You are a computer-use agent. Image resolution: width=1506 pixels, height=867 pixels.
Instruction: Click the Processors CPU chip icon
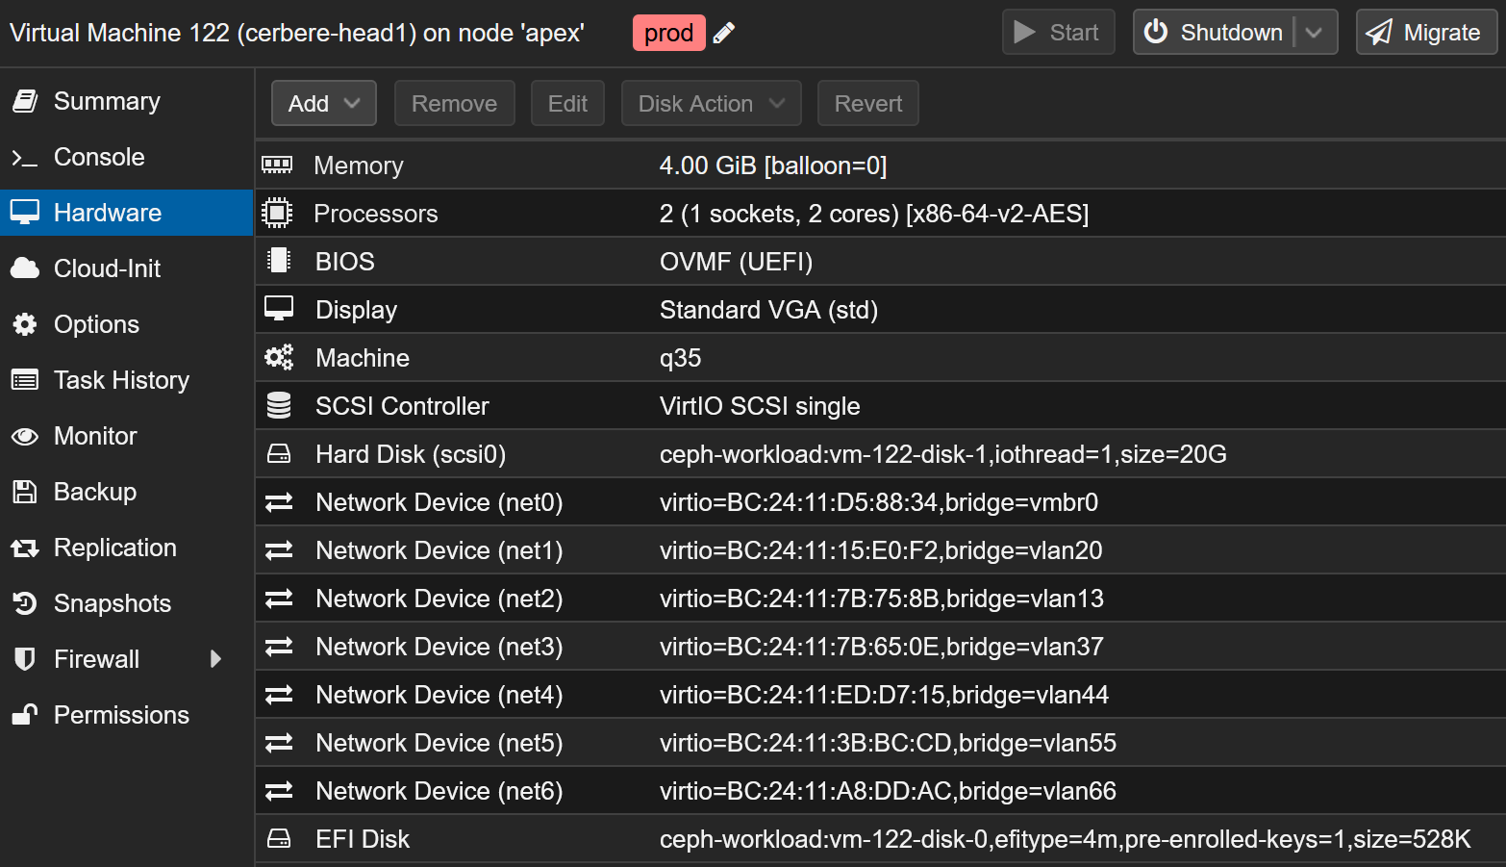point(277,213)
